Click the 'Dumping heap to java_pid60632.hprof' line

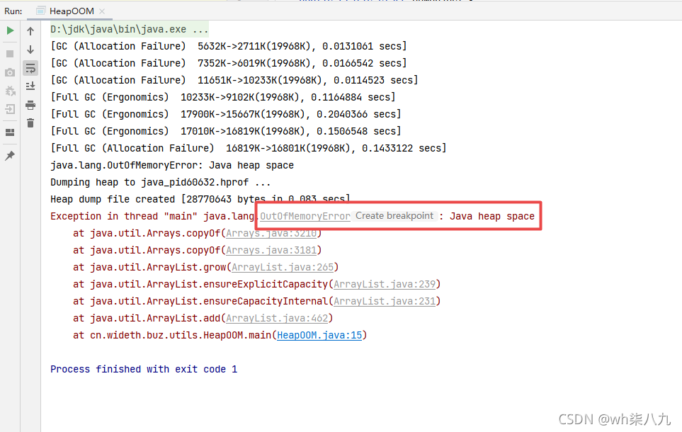pos(161,182)
